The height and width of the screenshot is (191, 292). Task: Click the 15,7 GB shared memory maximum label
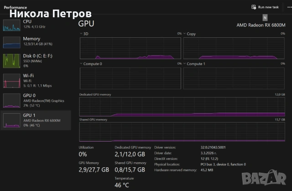click(280, 120)
